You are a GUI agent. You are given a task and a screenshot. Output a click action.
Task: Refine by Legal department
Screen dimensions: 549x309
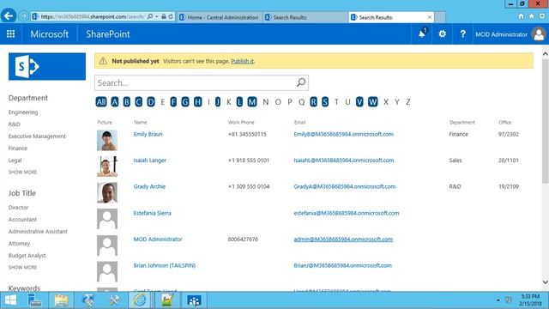point(15,161)
